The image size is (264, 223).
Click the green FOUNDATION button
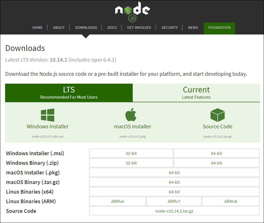[x=219, y=29]
